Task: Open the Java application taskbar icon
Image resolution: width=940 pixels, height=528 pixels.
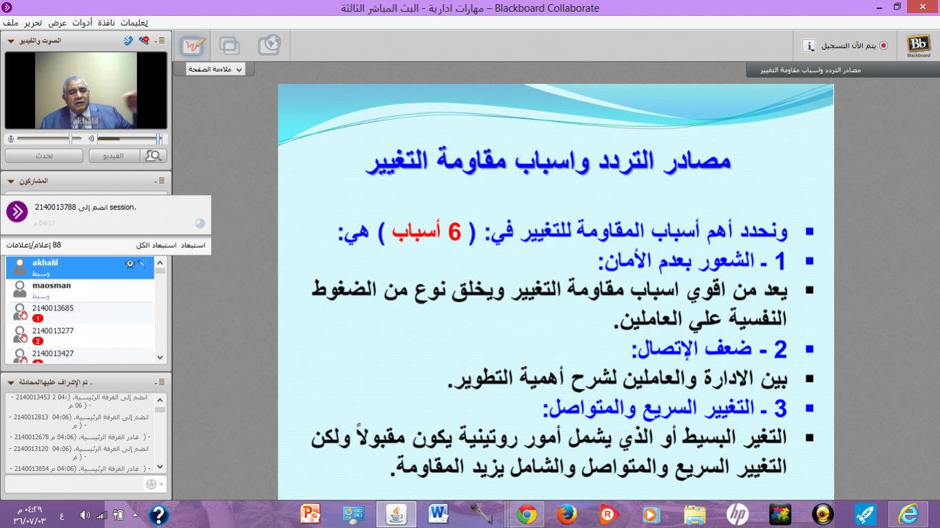Action: pos(396,514)
